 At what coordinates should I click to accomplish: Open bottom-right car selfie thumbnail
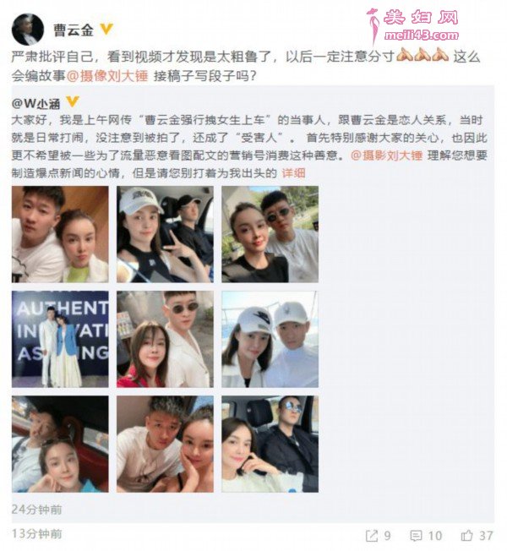tap(270, 445)
